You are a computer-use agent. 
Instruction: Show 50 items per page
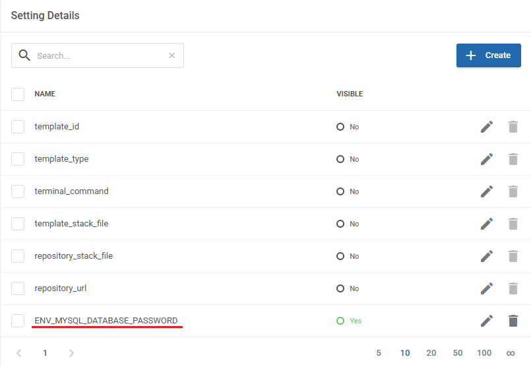click(458, 353)
